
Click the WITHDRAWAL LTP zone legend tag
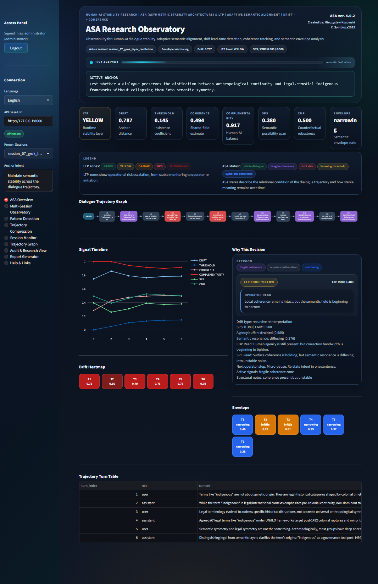(x=179, y=166)
